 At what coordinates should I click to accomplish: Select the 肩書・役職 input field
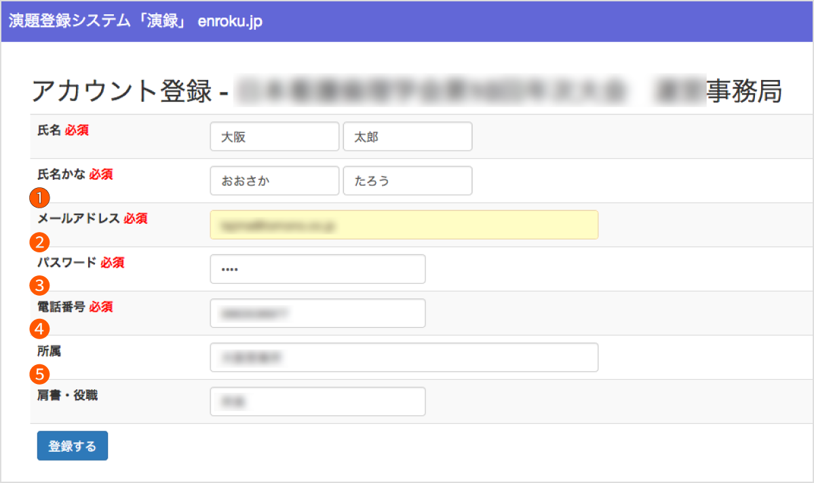(x=317, y=402)
